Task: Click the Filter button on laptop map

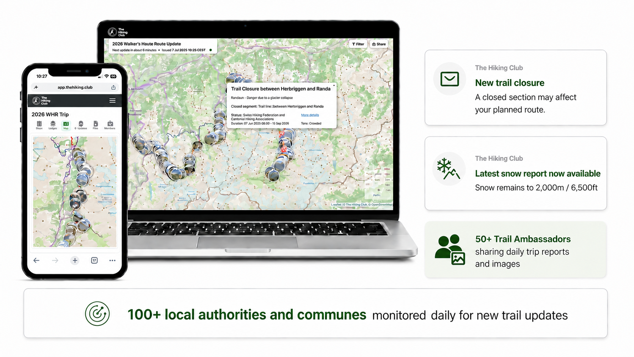Action: point(358,44)
